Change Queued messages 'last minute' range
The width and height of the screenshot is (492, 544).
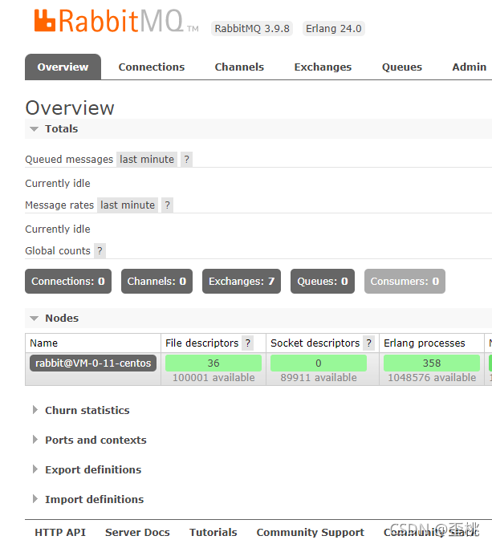(147, 159)
